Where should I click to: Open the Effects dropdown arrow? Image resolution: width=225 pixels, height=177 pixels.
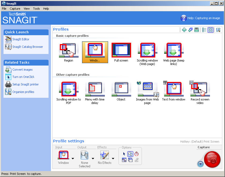pyautogui.click(x=113, y=158)
